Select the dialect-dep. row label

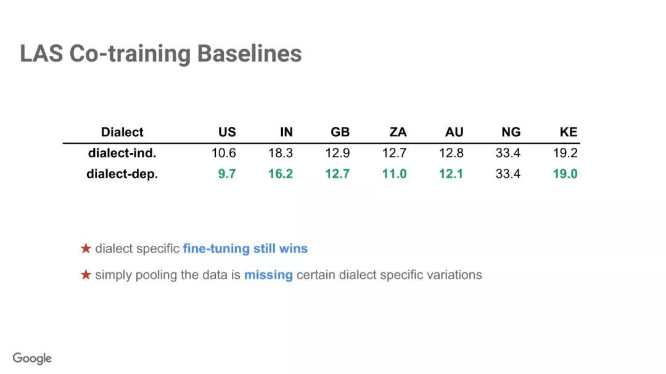click(122, 174)
